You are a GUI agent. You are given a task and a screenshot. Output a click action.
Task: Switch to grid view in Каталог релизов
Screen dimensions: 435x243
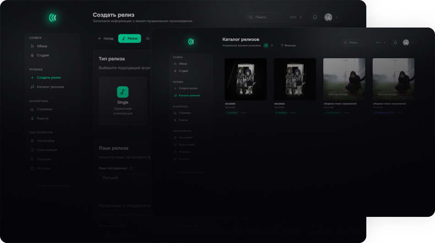(x=266, y=45)
